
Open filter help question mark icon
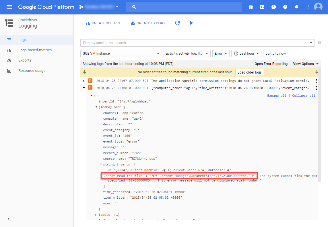point(319,43)
